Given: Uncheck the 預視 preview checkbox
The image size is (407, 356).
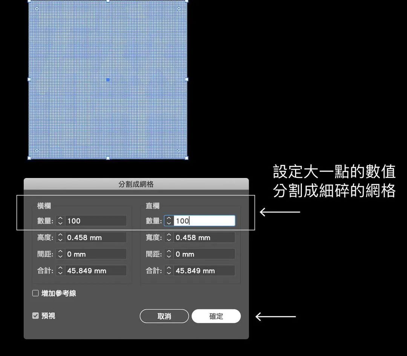Looking at the screenshot, I should pos(36,316).
